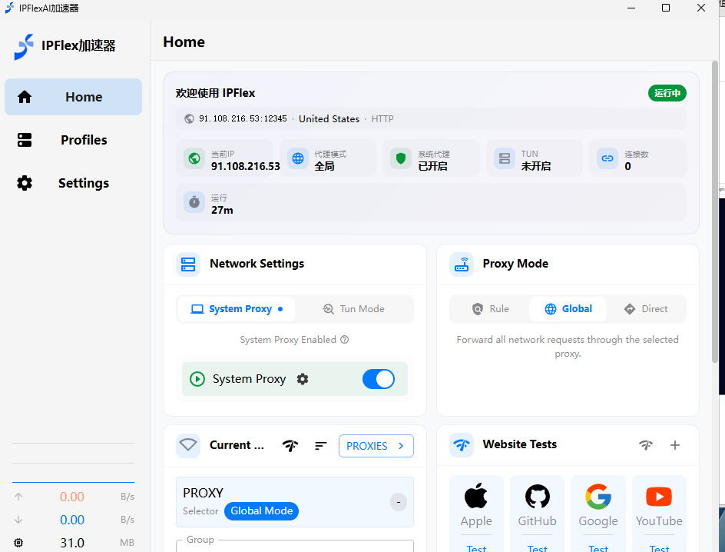The image size is (725, 552).
Task: Click the Apple website test card
Action: click(x=476, y=514)
